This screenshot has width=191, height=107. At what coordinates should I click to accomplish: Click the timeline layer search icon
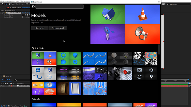click(x=16, y=80)
